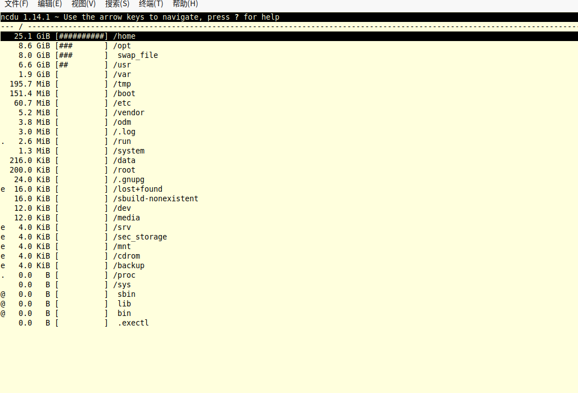Select the /var directory entry

coord(121,74)
